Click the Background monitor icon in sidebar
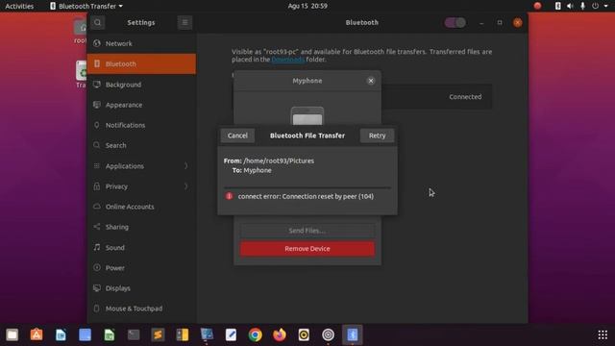The width and height of the screenshot is (615, 346). 97,85
